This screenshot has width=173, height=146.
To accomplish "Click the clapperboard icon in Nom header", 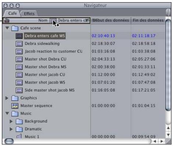I will pos(7,20).
